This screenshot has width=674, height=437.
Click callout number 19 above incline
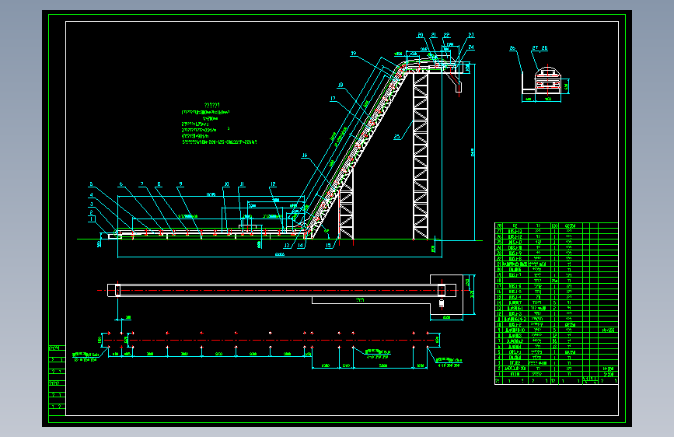click(x=354, y=54)
